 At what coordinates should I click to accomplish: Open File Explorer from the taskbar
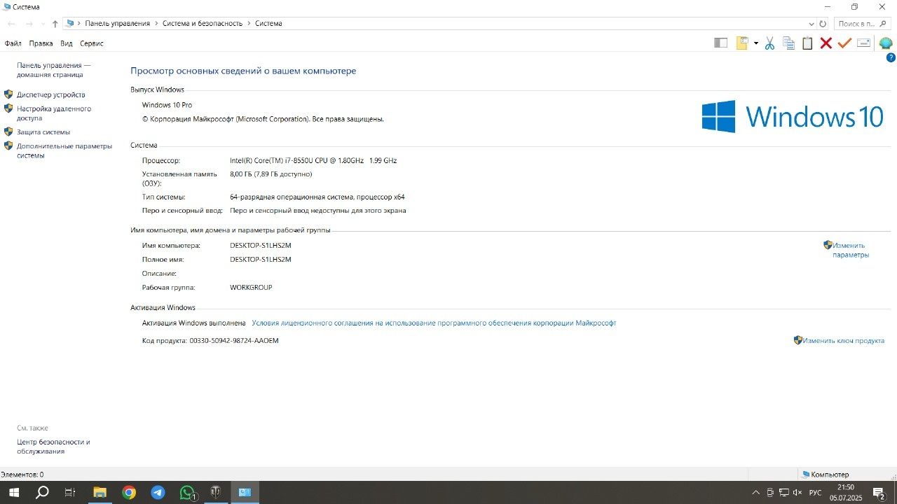(x=100, y=493)
